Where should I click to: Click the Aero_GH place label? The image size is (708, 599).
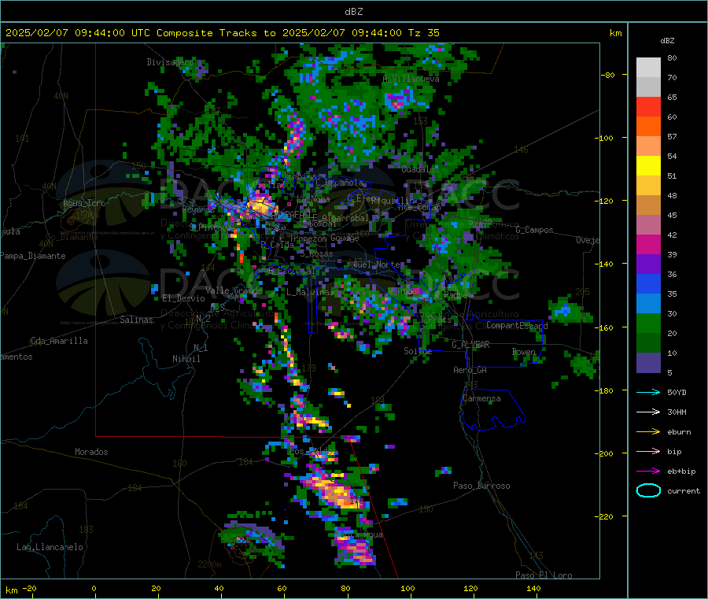tap(470, 370)
